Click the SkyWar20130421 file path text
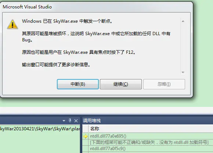 pyautogui.click(x=40, y=128)
